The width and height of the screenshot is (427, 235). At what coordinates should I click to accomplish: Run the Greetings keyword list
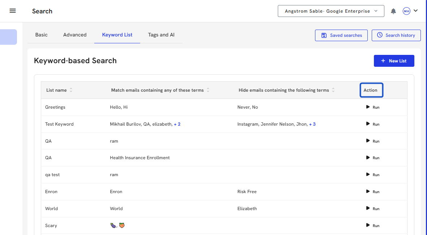[x=372, y=107]
